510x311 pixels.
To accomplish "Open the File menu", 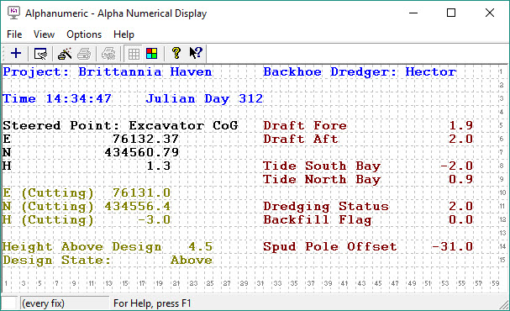I will click(14, 34).
